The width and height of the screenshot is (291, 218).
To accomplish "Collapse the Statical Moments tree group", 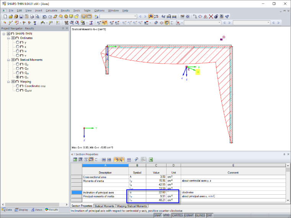I will tap(8, 60).
